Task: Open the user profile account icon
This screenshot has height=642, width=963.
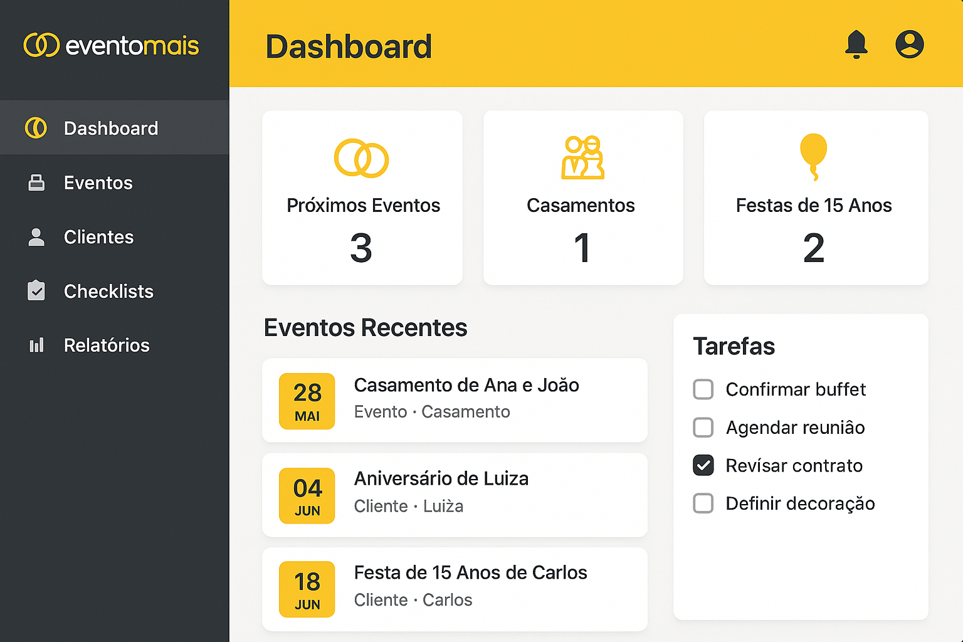Action: pos(909,45)
